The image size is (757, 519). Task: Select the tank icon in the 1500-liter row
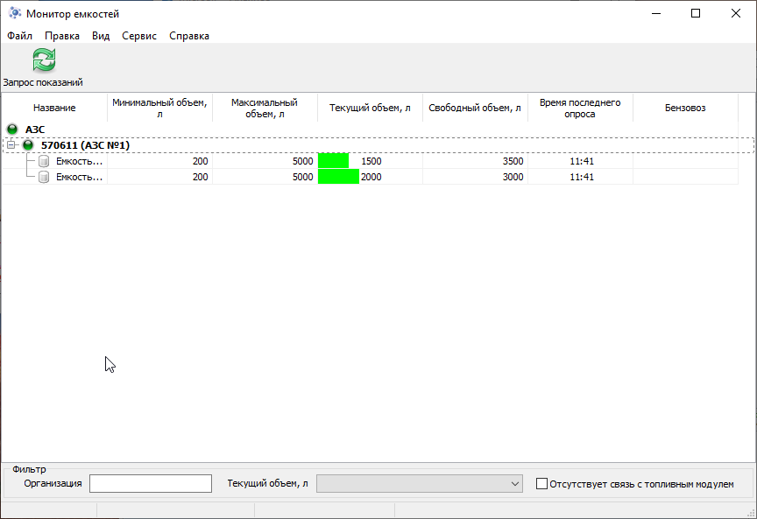(44, 161)
